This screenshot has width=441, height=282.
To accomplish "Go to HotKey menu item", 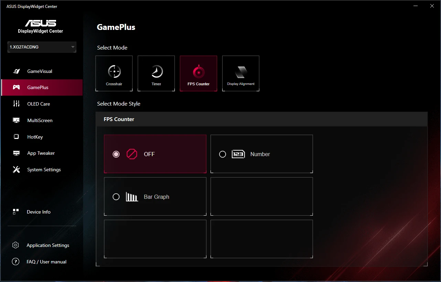I will [x=35, y=137].
